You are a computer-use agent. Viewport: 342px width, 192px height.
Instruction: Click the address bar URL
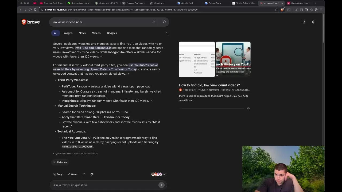121,10
